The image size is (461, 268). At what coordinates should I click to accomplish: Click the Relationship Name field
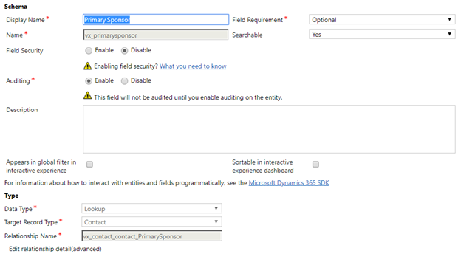coord(151,236)
